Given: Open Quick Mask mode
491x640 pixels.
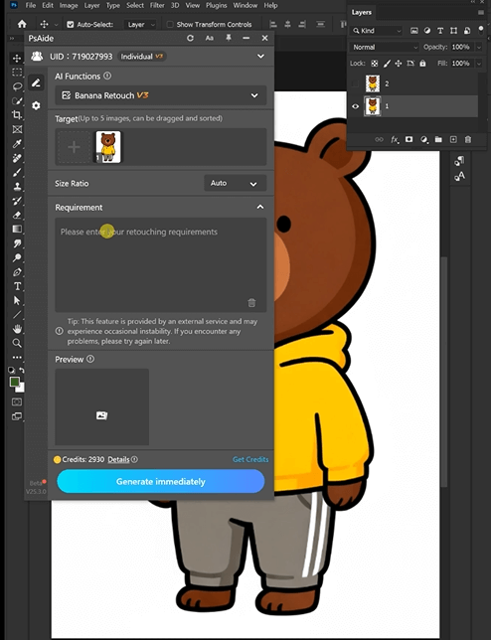Looking at the screenshot, I should pos(17,402).
